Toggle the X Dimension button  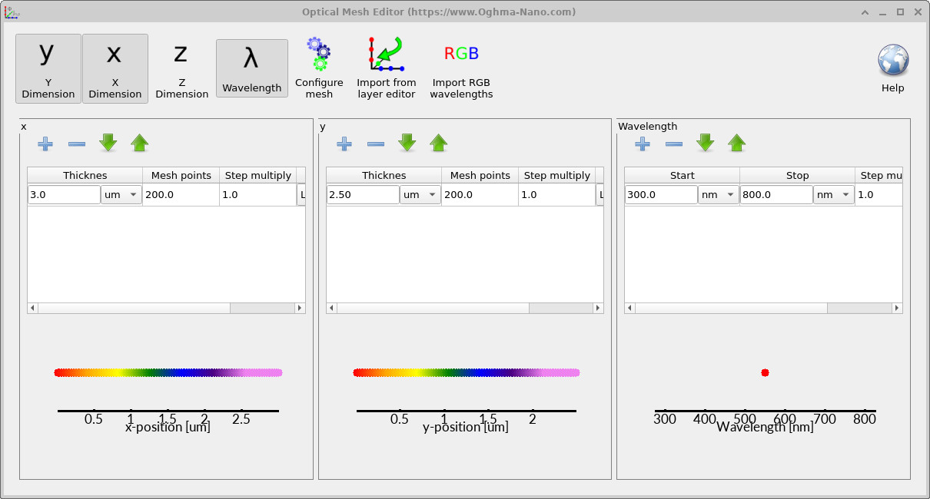tap(115, 69)
